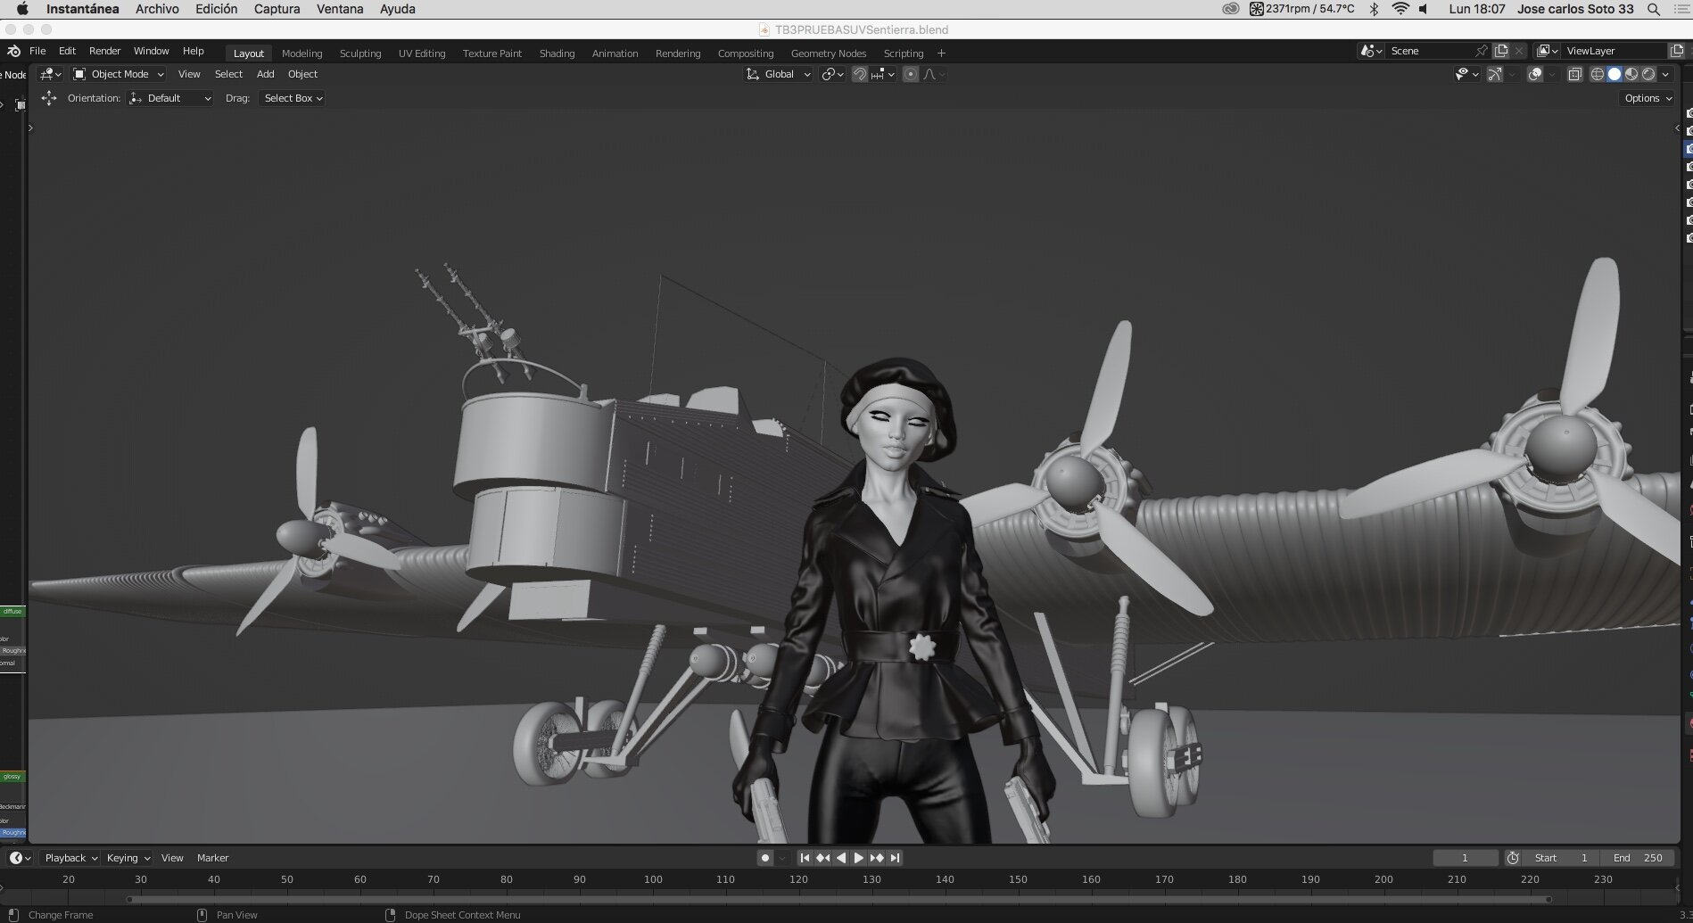Image resolution: width=1693 pixels, height=923 pixels.
Task: Toggle use preview range clock icon
Action: tap(1513, 858)
